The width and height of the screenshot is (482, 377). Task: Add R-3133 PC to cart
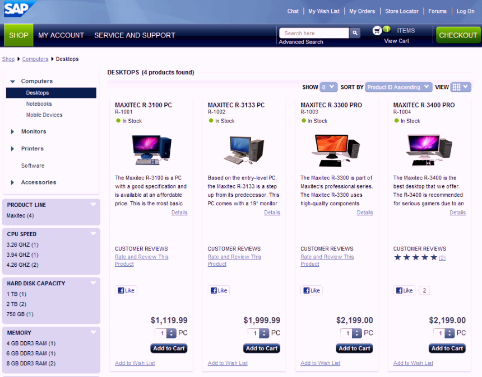click(x=262, y=348)
